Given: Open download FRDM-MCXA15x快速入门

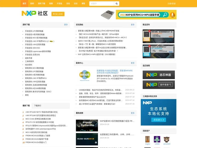Looking at the screenshot, I should click(36, 142).
